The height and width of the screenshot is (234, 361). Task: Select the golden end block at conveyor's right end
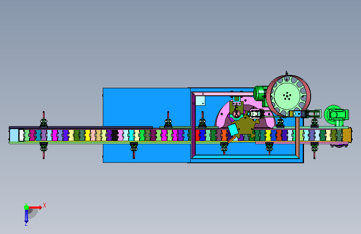[x=347, y=135]
